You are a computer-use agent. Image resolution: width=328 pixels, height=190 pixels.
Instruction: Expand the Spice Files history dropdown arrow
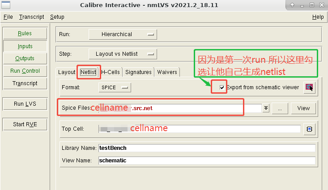click(x=266, y=108)
